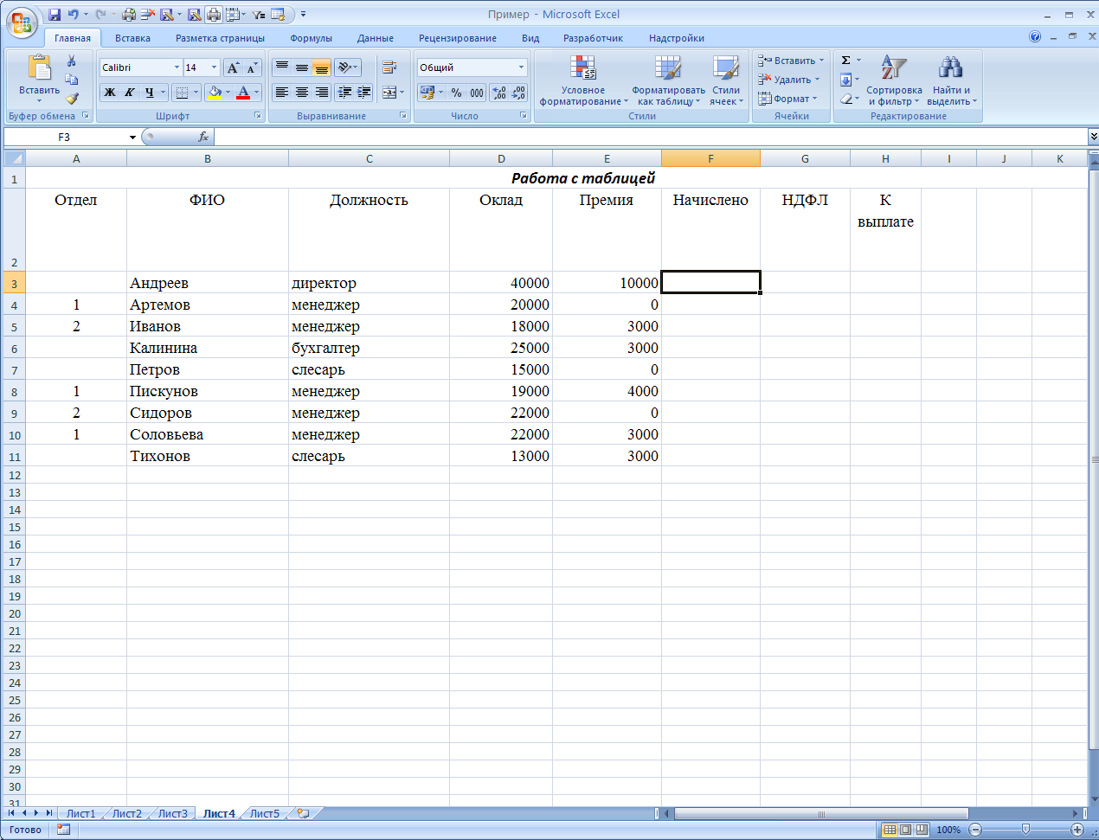Open the merge cells dropdown arrow

point(402,92)
